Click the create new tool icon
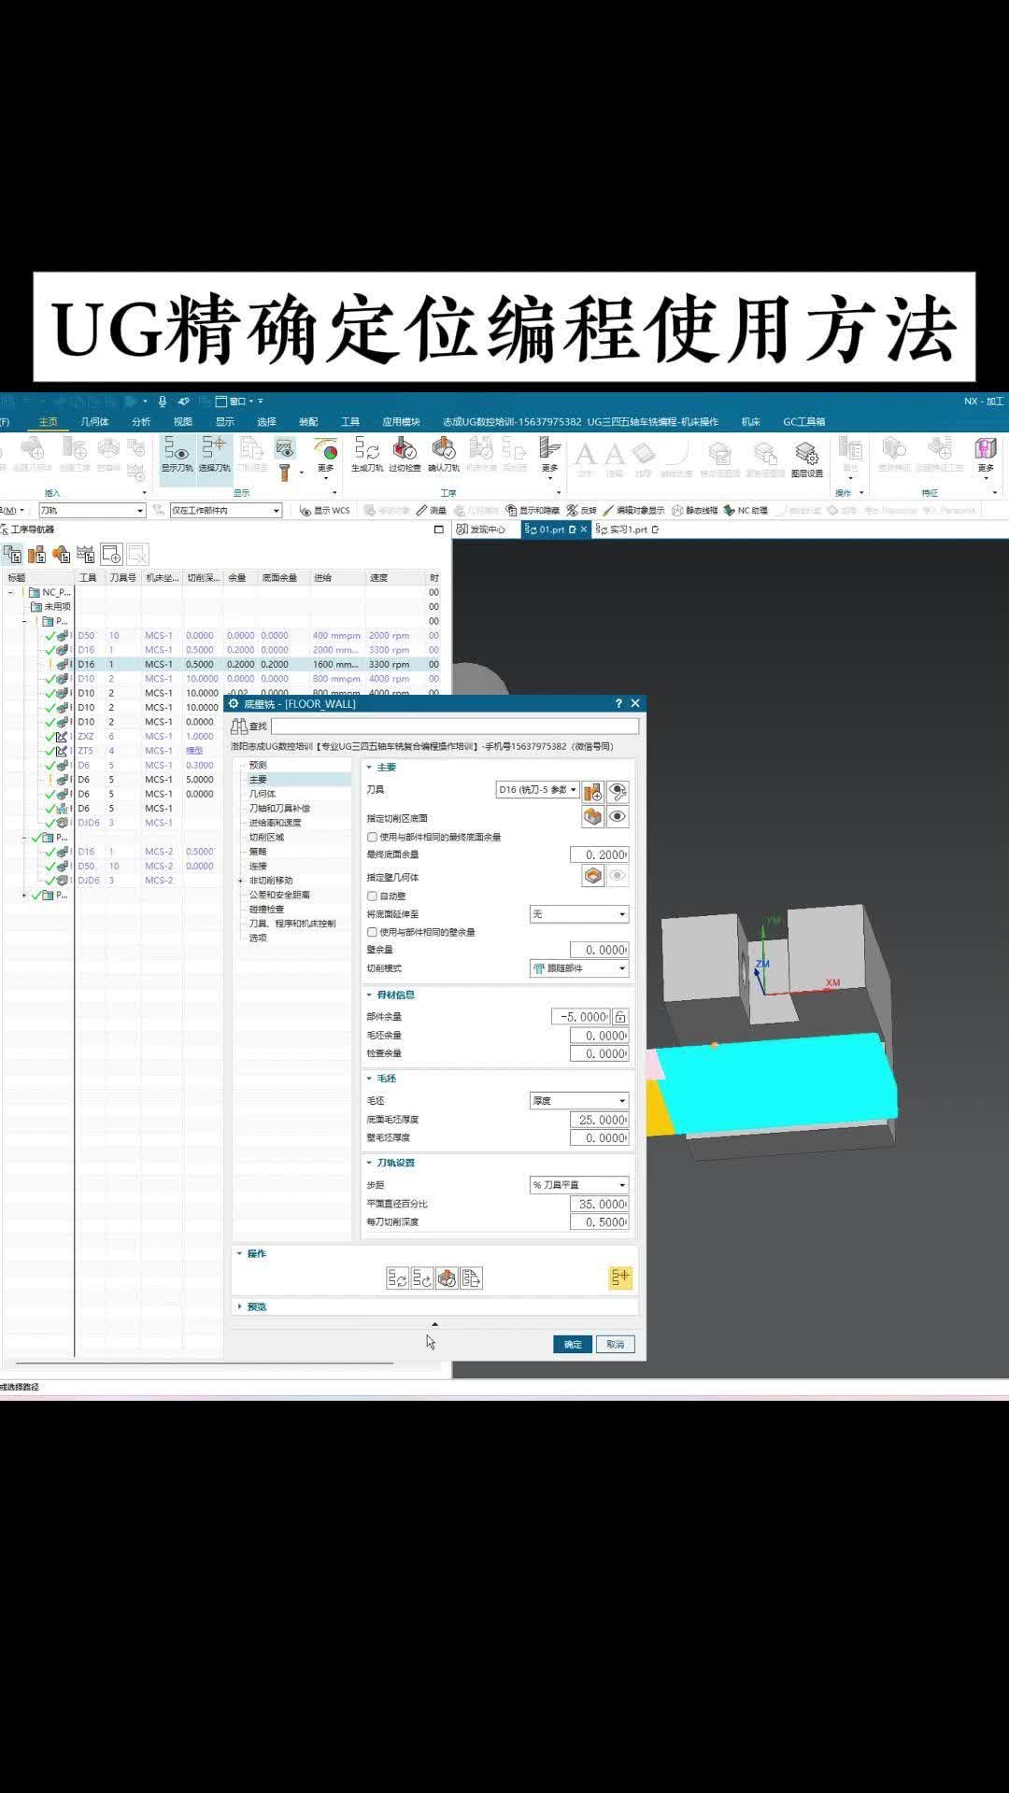Image resolution: width=1009 pixels, height=1793 pixels. click(x=592, y=792)
